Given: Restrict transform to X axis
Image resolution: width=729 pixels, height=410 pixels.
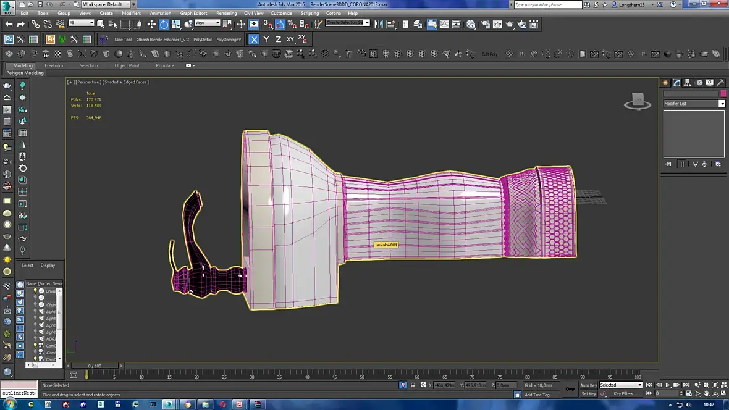Looking at the screenshot, I should (x=254, y=39).
